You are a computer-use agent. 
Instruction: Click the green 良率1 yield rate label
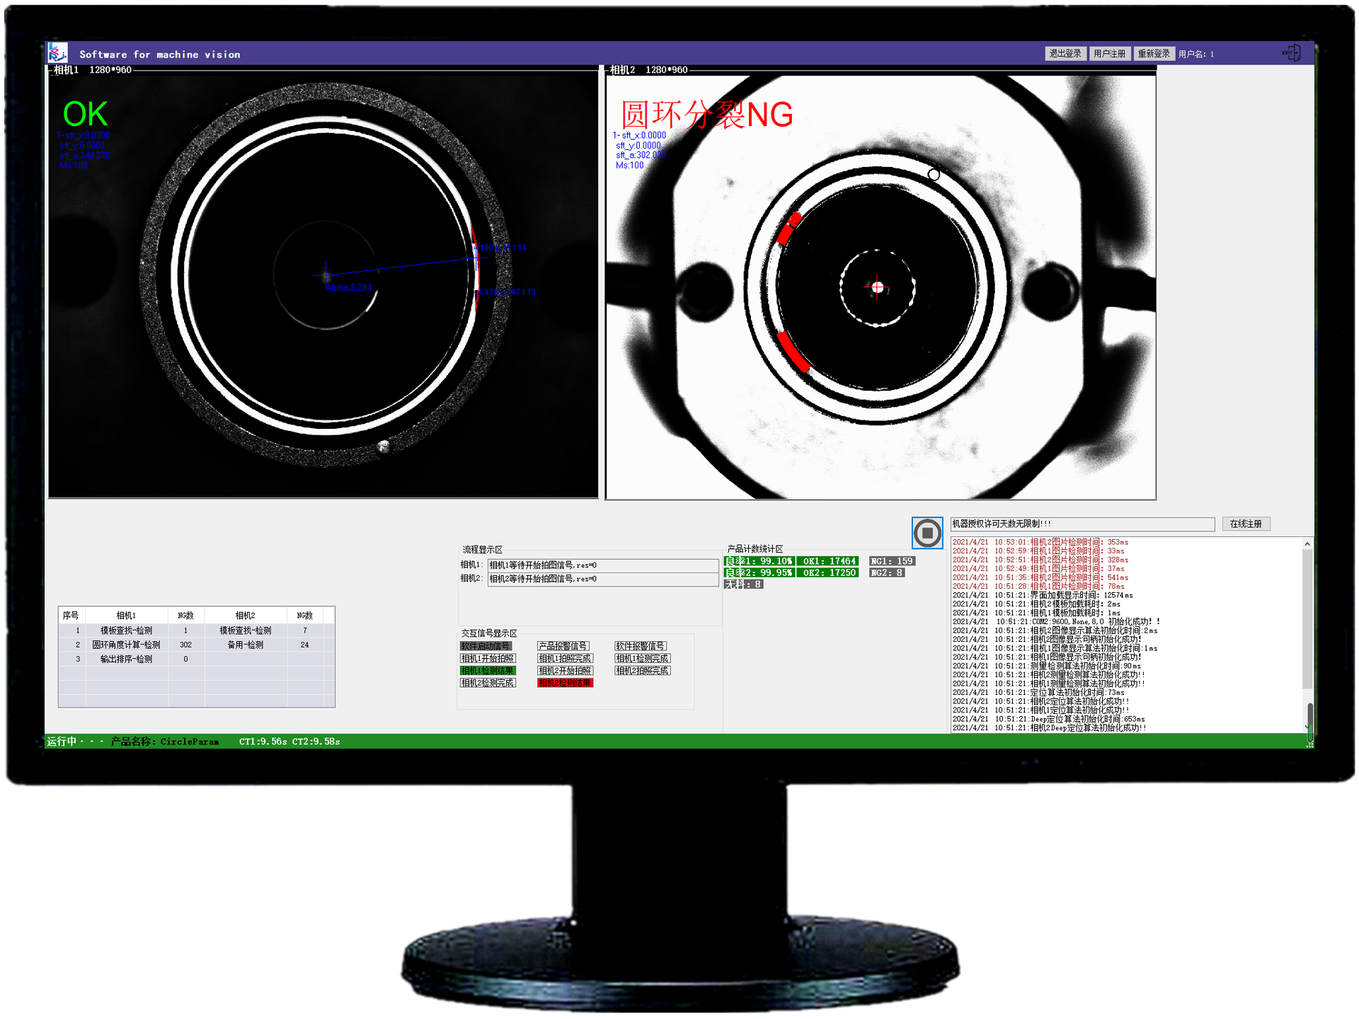[758, 561]
